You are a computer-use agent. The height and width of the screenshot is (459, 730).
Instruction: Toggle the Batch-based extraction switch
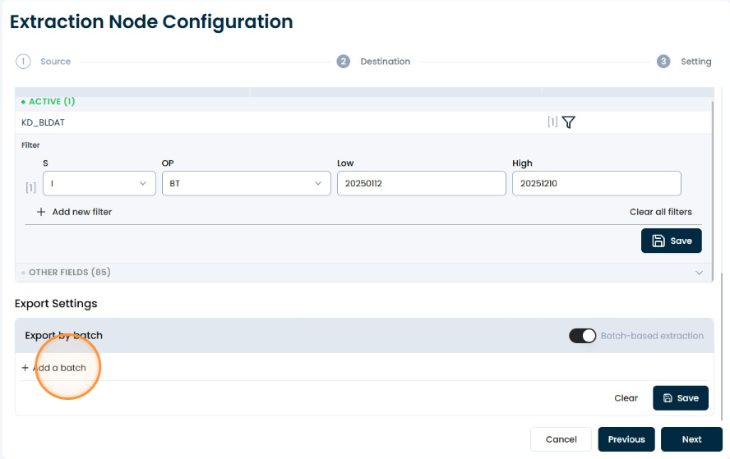click(x=582, y=336)
